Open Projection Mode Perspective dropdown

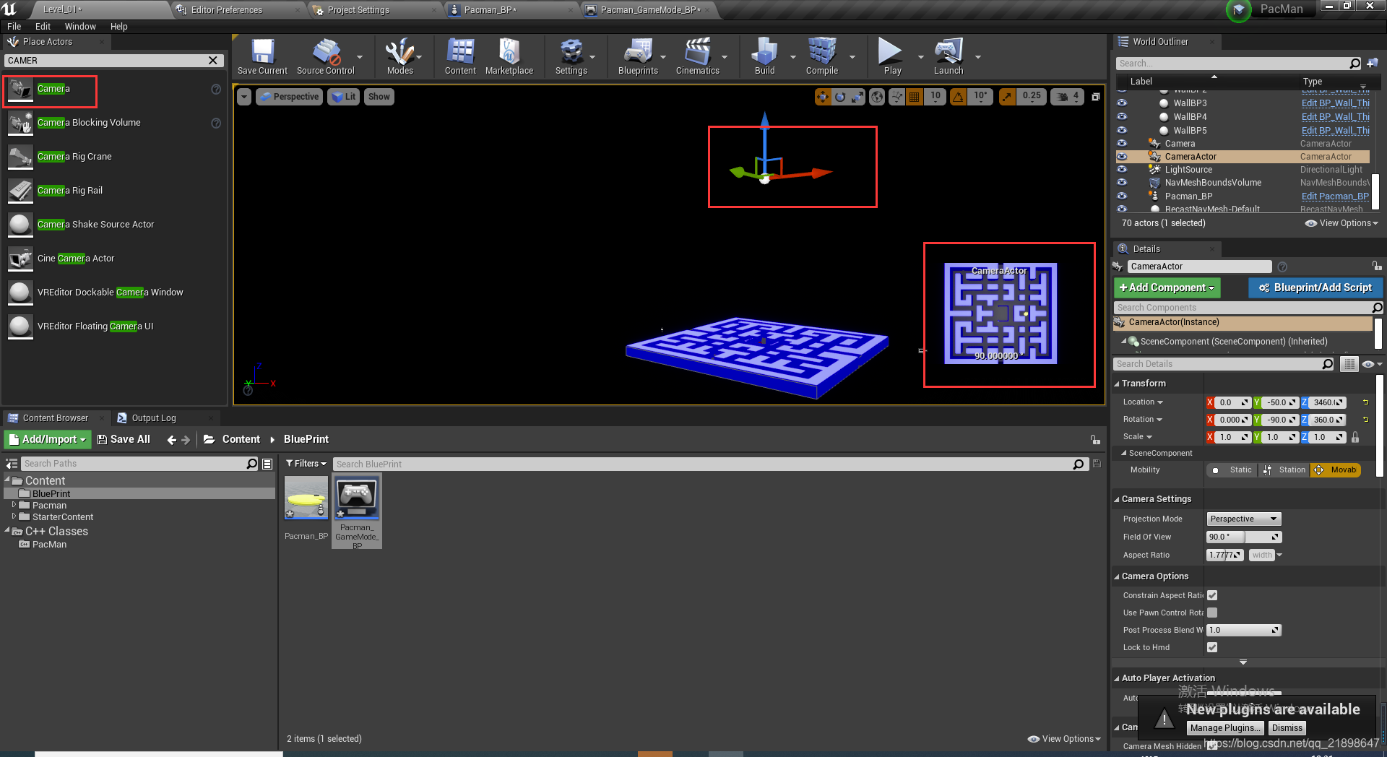[x=1243, y=519]
